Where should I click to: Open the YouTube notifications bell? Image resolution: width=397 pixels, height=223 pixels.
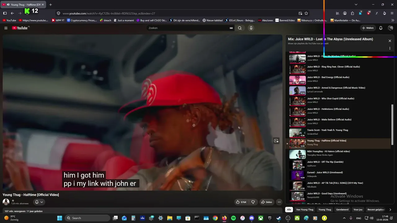pos(381,28)
